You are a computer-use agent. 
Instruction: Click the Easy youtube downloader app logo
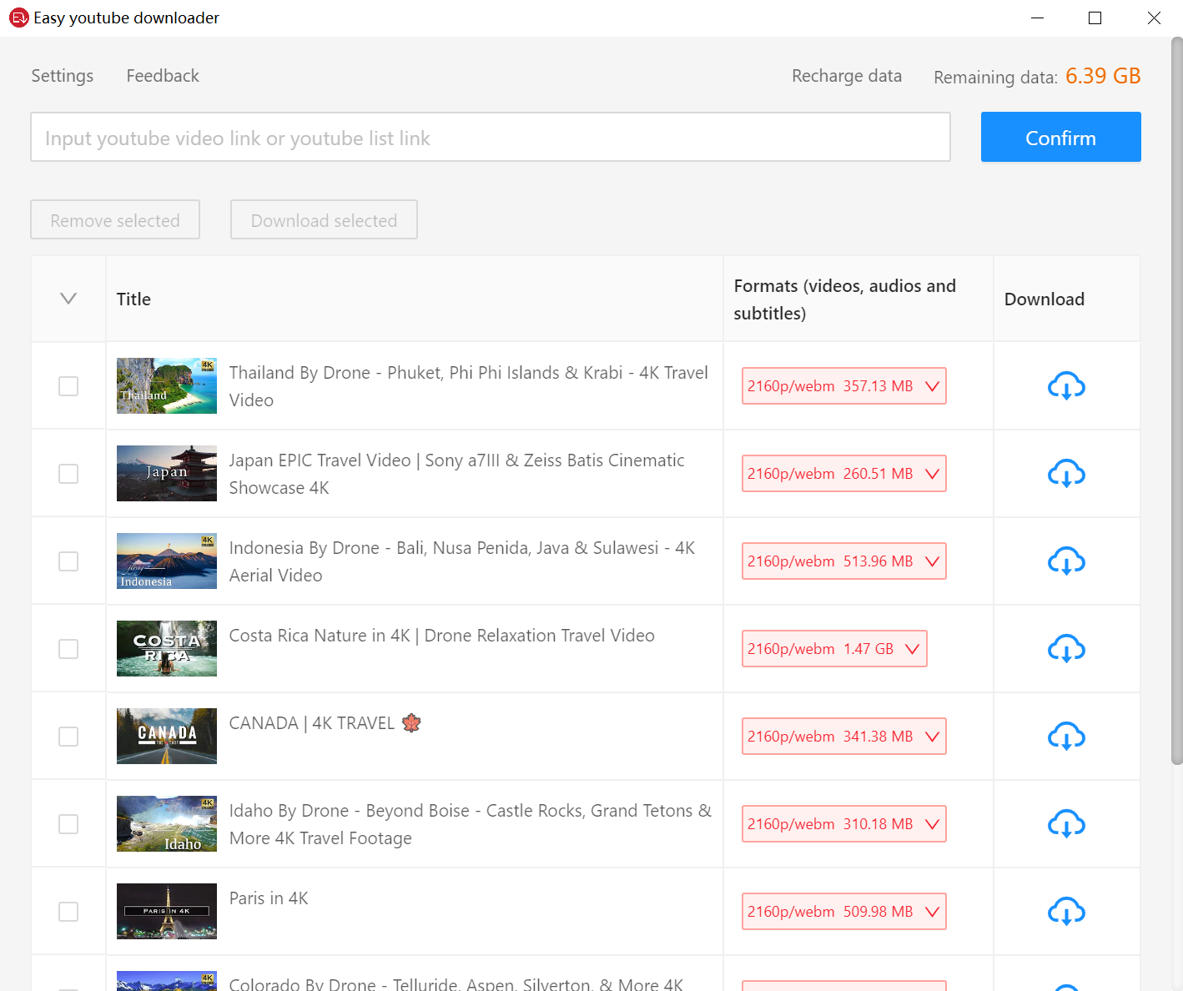click(x=18, y=17)
